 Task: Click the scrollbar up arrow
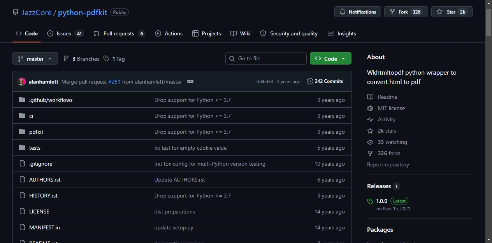click(489, 3)
